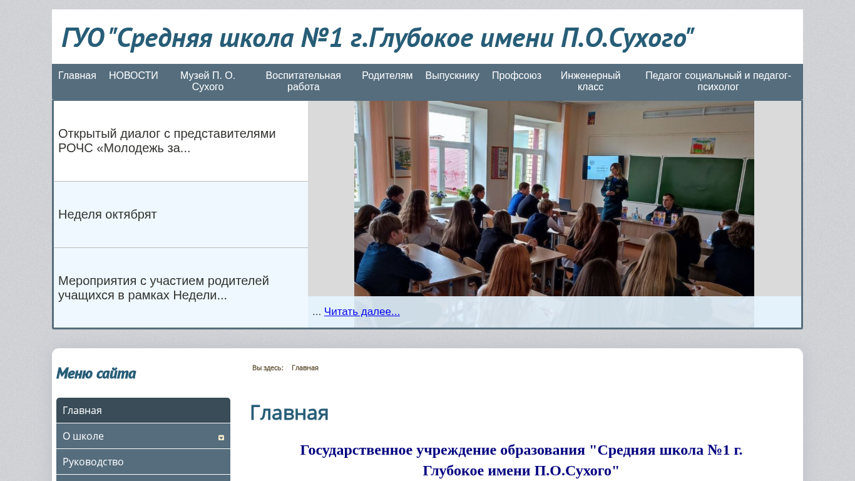Open Инженерный класс section
Image resolution: width=855 pixels, height=481 pixels.
pos(590,81)
